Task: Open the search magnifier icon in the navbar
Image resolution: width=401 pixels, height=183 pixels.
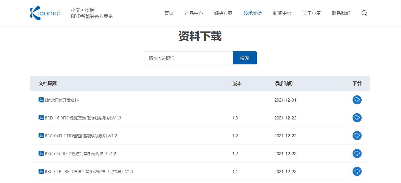Action: coord(364,13)
